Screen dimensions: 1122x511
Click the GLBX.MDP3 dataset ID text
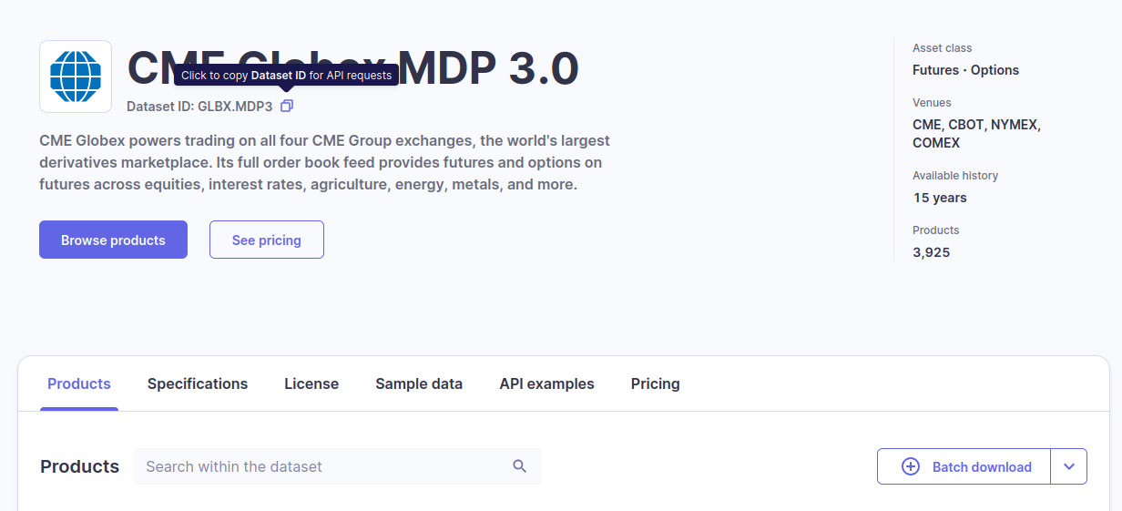pyautogui.click(x=235, y=107)
